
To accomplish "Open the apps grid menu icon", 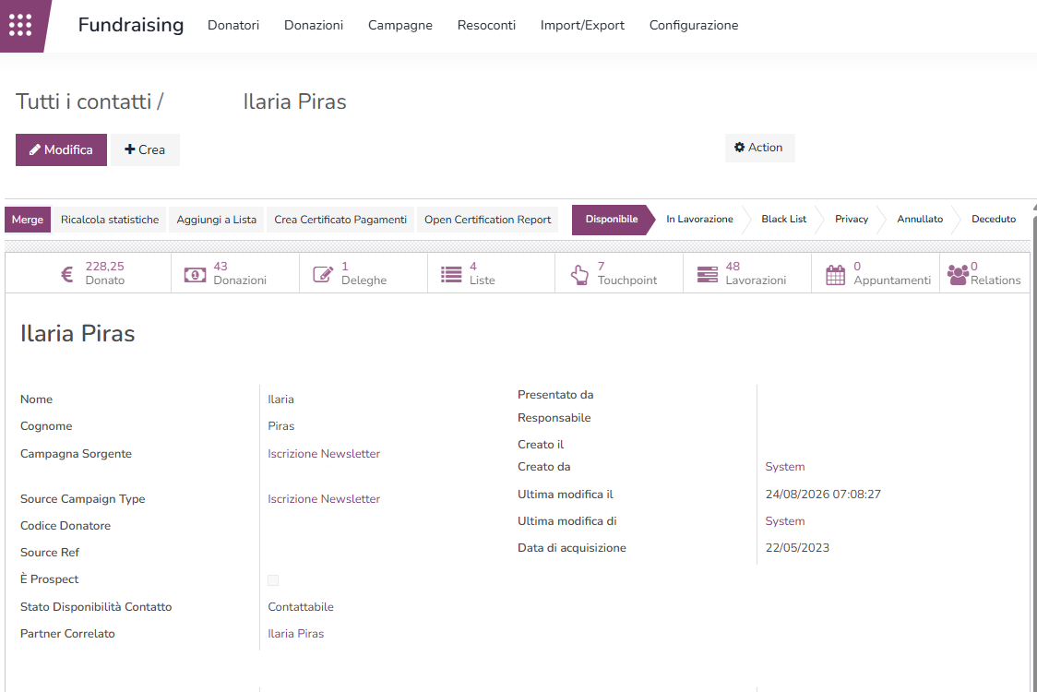I will click(20, 25).
